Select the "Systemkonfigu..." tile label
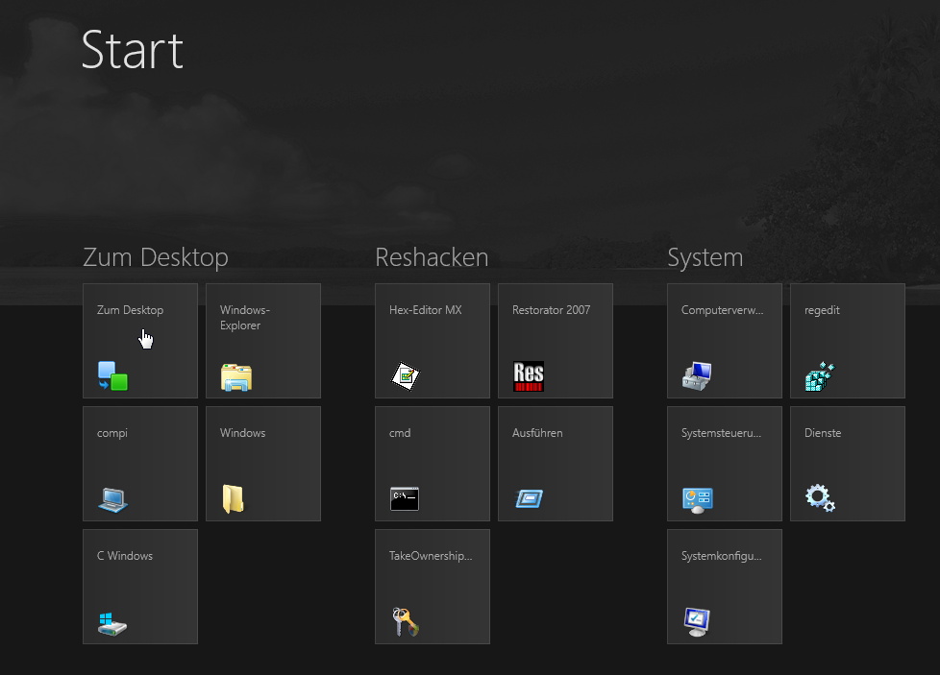 pyautogui.click(x=721, y=556)
